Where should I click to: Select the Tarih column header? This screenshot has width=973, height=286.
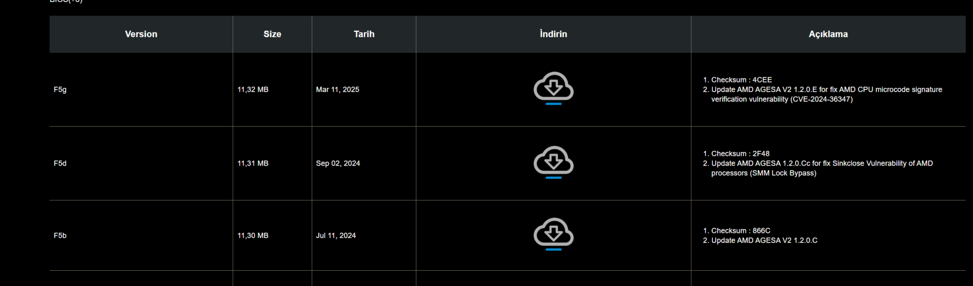pyautogui.click(x=364, y=34)
